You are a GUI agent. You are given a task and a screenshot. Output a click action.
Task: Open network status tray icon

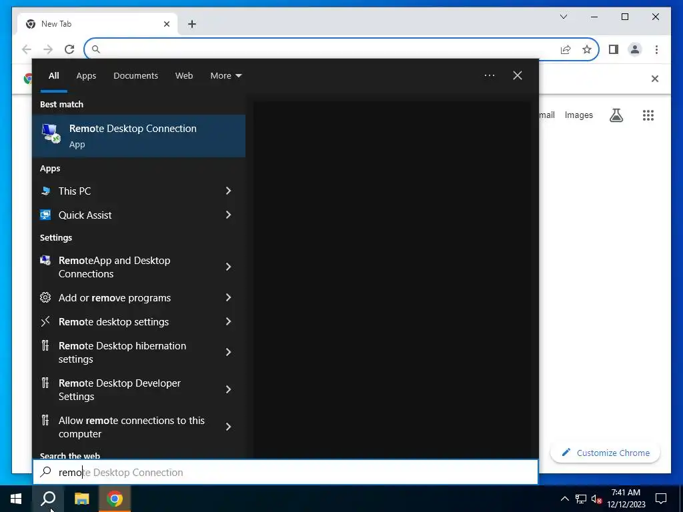(581, 499)
